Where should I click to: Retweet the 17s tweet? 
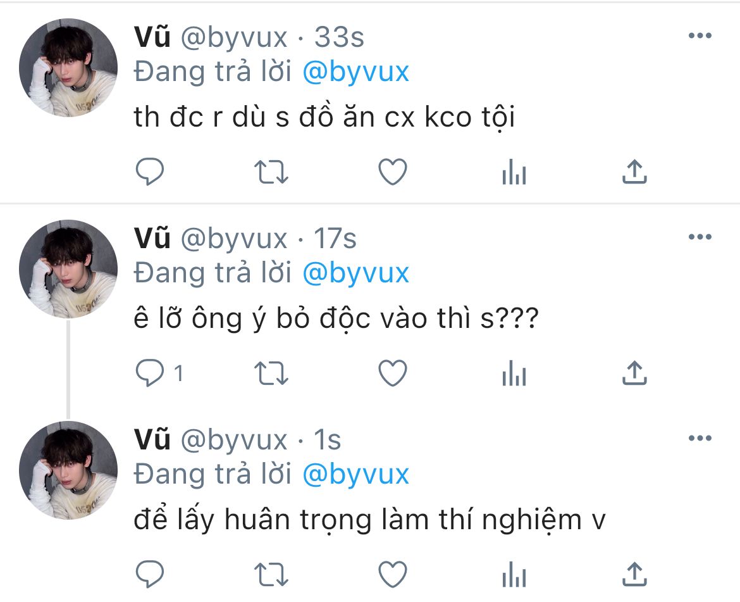(x=271, y=373)
